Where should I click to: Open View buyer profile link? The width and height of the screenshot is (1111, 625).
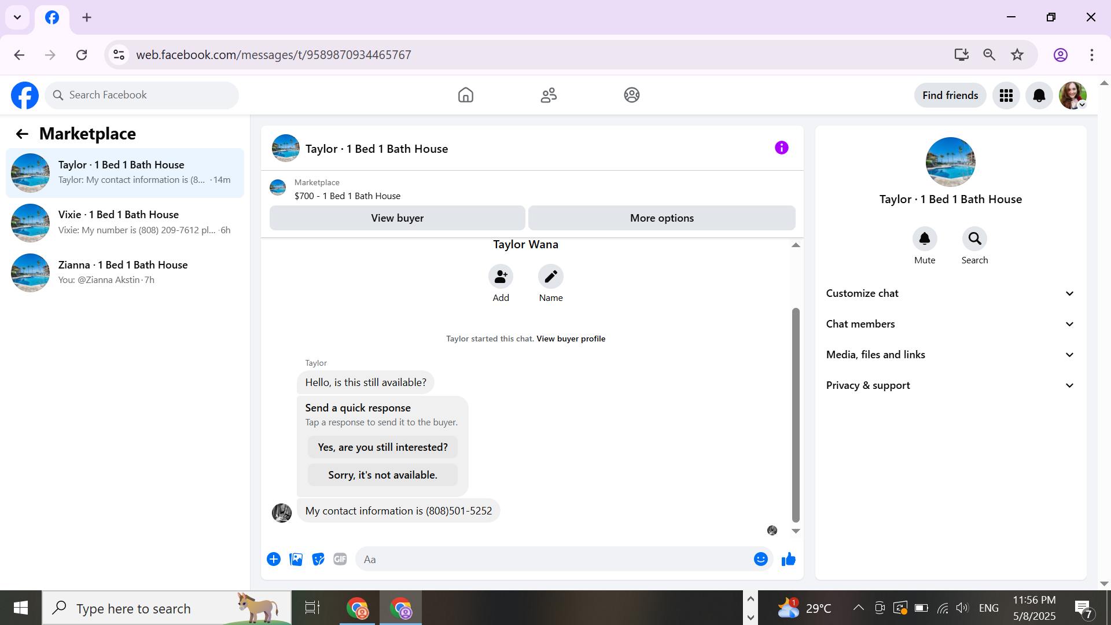[x=571, y=339]
